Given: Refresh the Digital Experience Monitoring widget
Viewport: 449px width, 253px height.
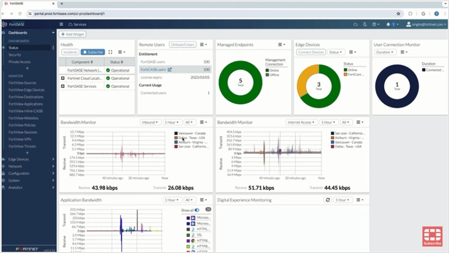Looking at the screenshot, I should point(328,200).
